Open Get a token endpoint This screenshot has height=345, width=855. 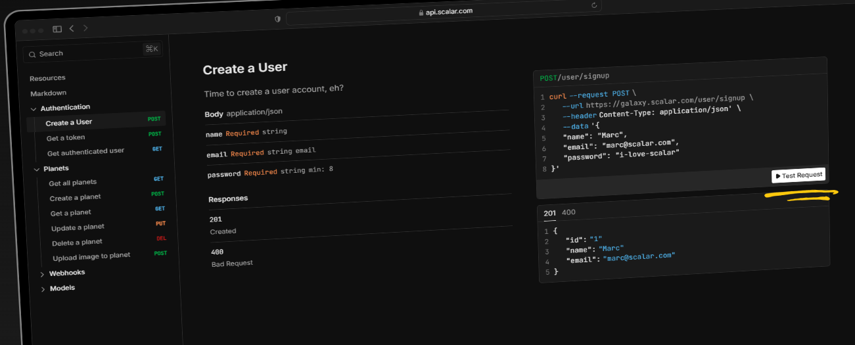tap(66, 138)
